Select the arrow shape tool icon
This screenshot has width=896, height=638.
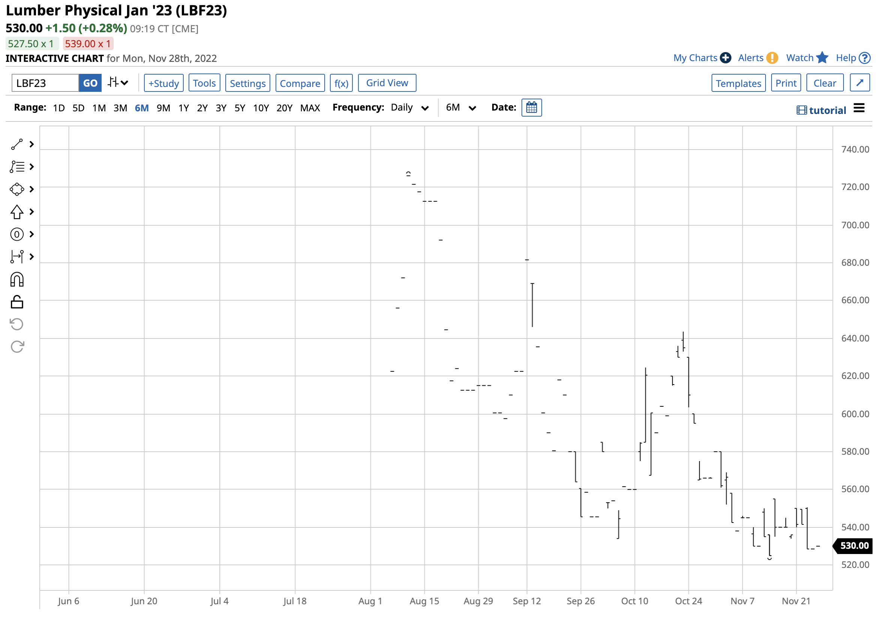coord(17,212)
